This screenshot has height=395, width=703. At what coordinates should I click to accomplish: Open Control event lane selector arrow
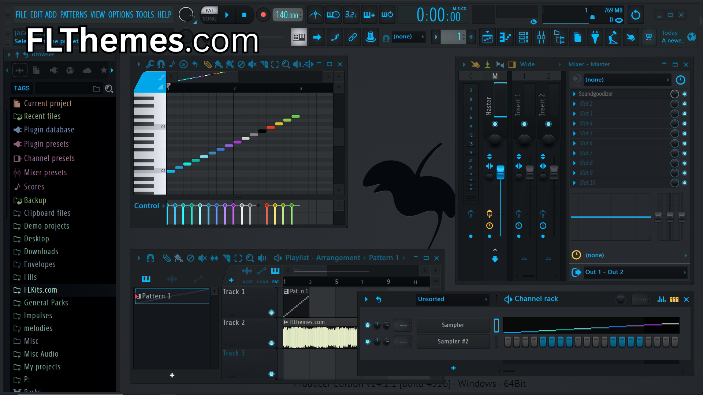click(x=163, y=206)
